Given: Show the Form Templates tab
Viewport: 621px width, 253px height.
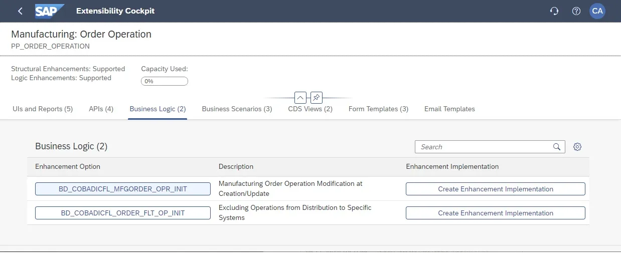Looking at the screenshot, I should (x=378, y=109).
